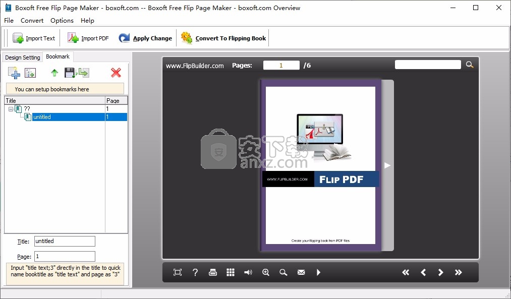Switch to the Design Setting tab

click(x=23, y=57)
